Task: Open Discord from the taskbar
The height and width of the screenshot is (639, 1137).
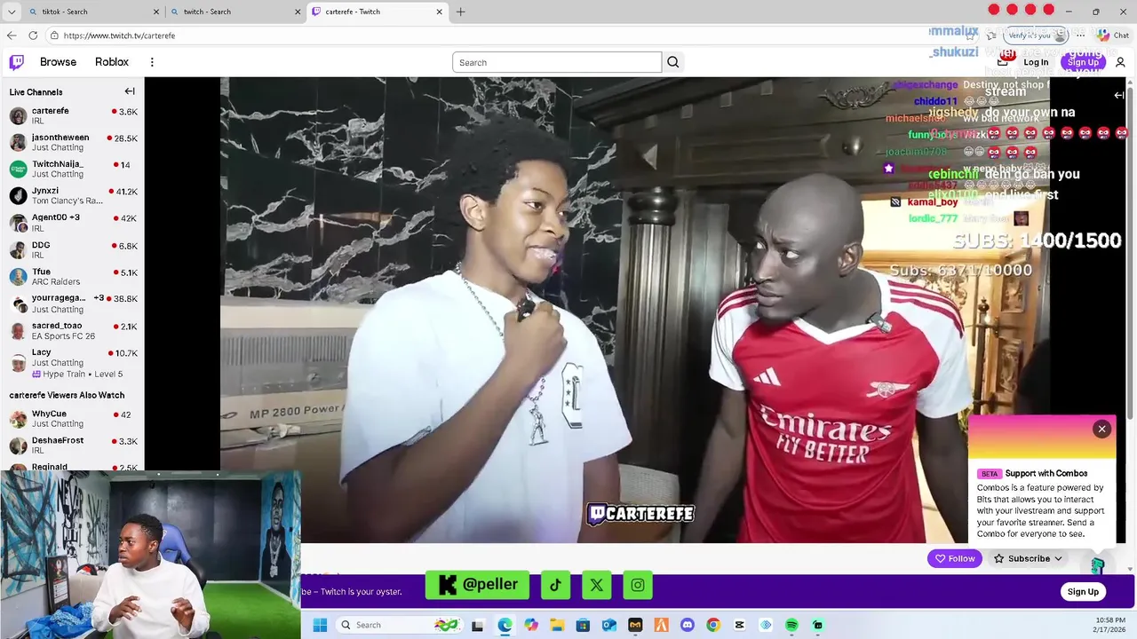Action: pos(687,625)
